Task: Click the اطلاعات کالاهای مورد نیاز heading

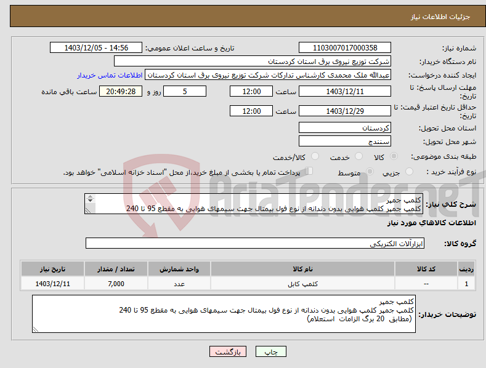Action: tap(431, 223)
